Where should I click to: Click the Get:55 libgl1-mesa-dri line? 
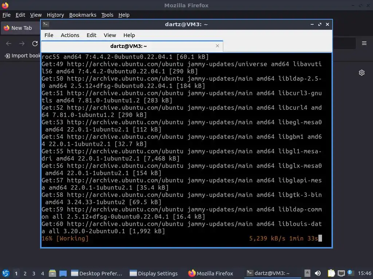tap(182, 155)
